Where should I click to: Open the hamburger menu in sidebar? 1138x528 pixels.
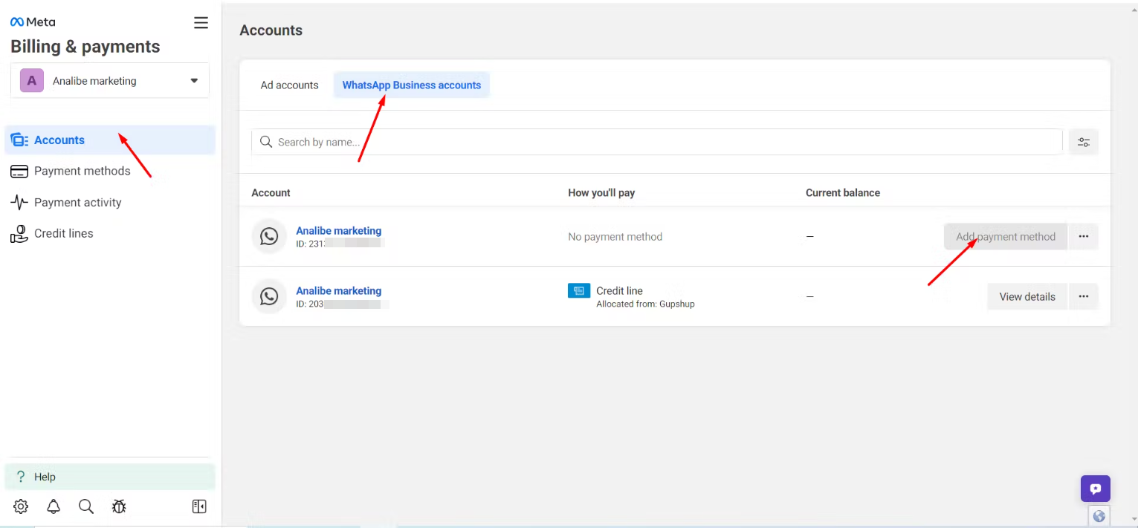[x=201, y=23]
